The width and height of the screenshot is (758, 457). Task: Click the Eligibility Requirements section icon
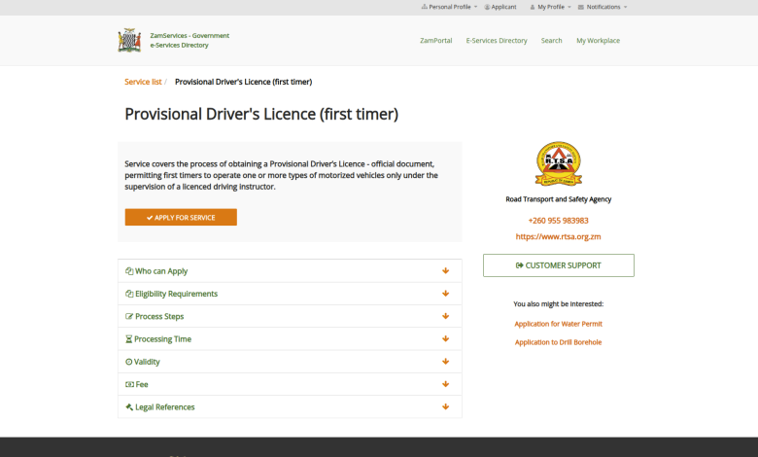tap(129, 294)
